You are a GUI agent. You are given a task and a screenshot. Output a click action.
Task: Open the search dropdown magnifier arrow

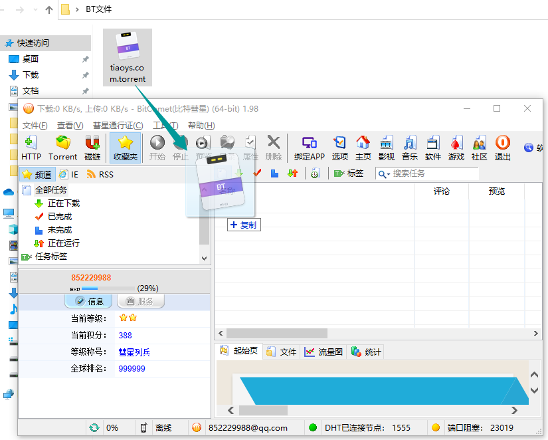(384, 174)
